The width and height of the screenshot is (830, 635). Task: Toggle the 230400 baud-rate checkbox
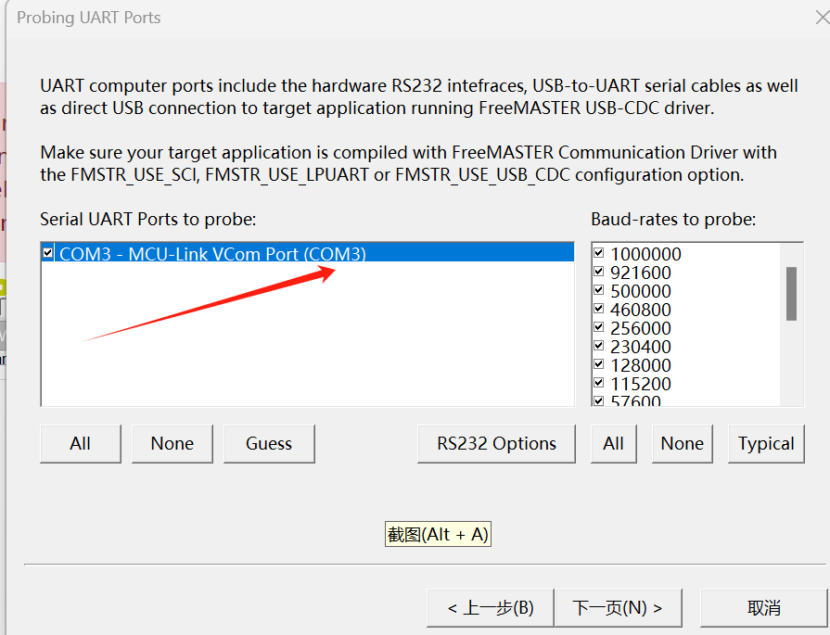(598, 346)
